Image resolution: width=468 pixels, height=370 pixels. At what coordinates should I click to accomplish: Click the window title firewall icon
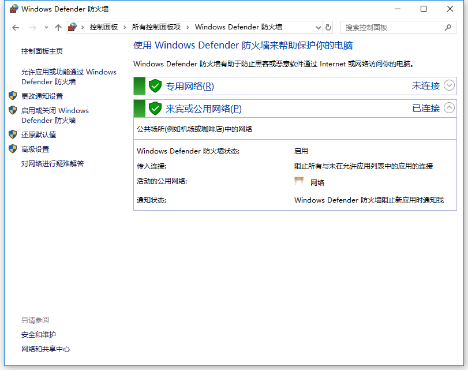tap(14, 9)
